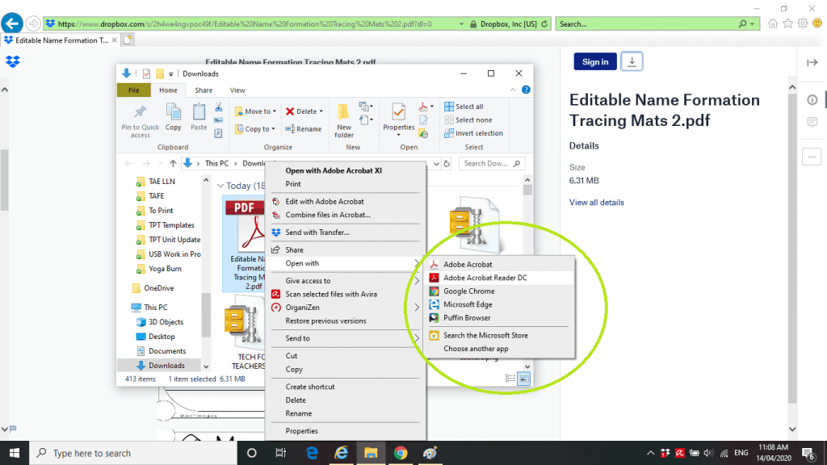The width and height of the screenshot is (827, 465).
Task: Open browser favorites star icon
Action: pos(788,23)
